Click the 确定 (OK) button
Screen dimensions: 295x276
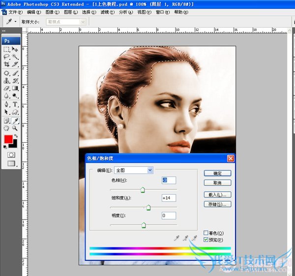coord(217,173)
